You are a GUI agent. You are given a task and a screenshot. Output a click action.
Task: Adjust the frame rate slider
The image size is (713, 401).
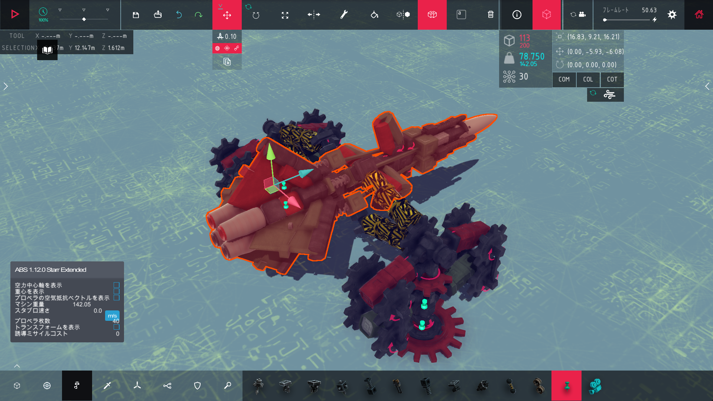[x=605, y=20]
